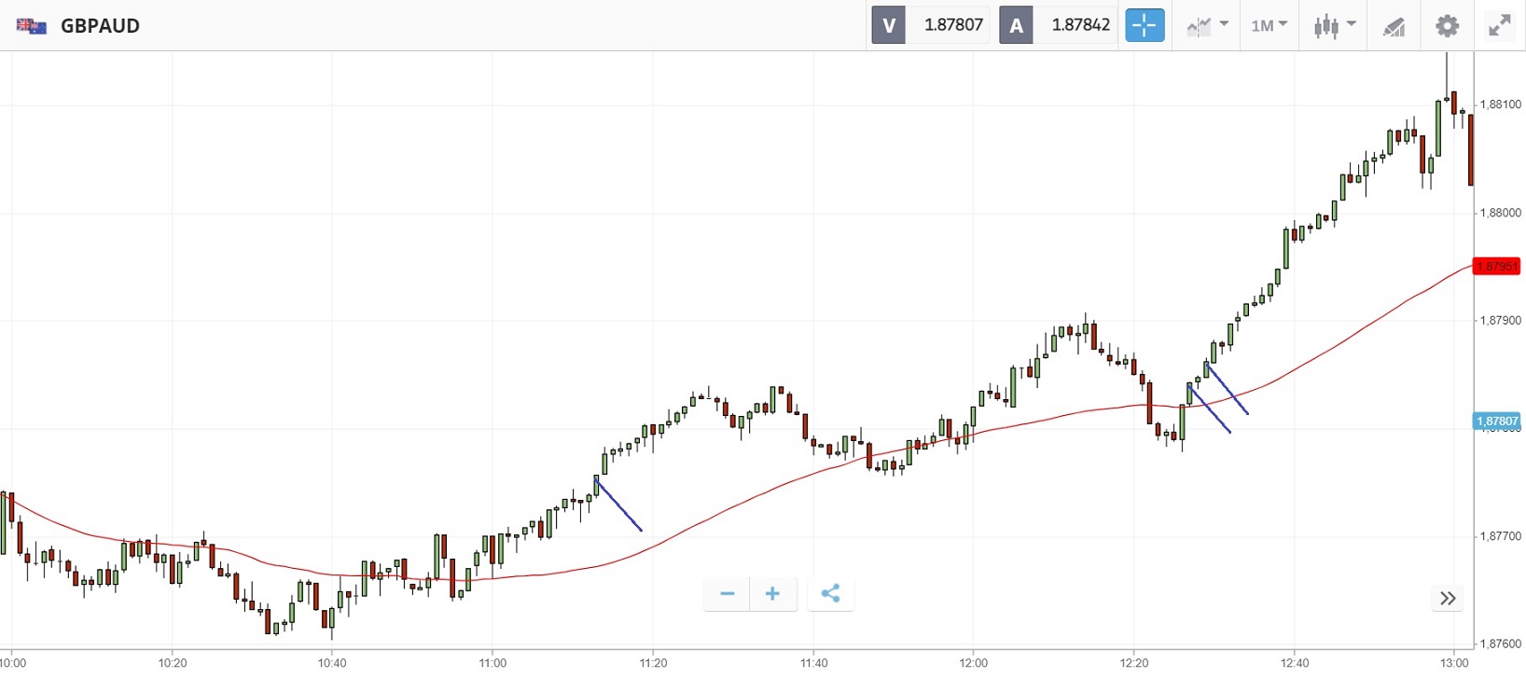Image resolution: width=1526 pixels, height=678 pixels.
Task: Zoom out with the minus button
Action: coord(728,594)
